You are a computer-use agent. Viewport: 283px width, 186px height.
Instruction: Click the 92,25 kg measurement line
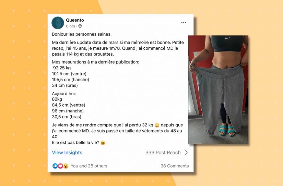[62, 68]
